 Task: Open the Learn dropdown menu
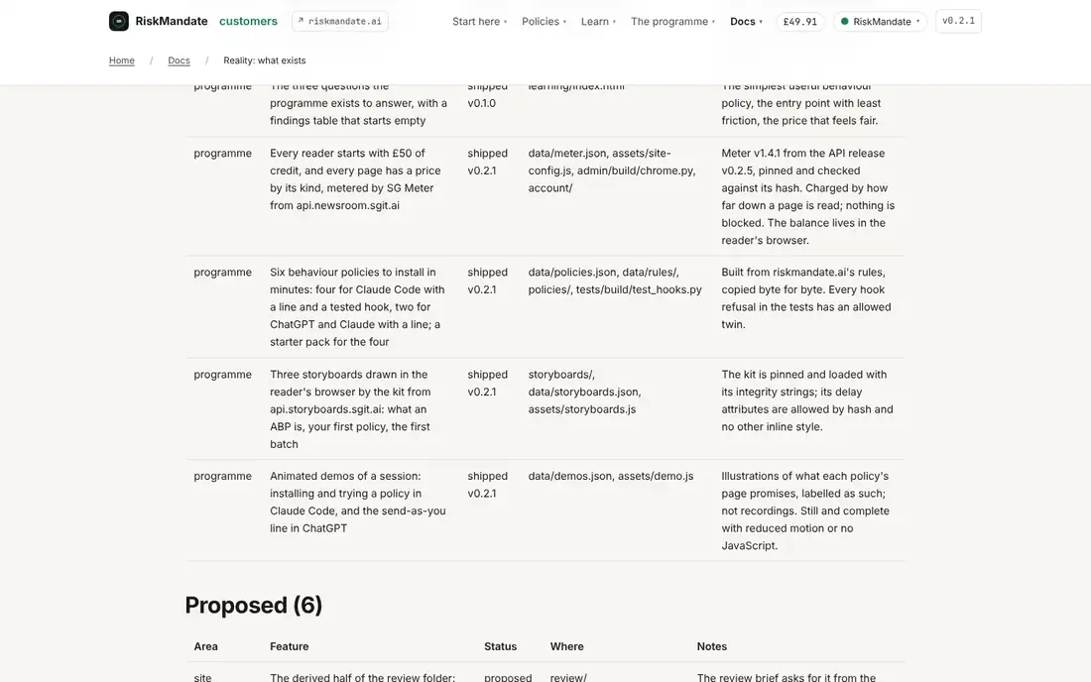tap(598, 22)
